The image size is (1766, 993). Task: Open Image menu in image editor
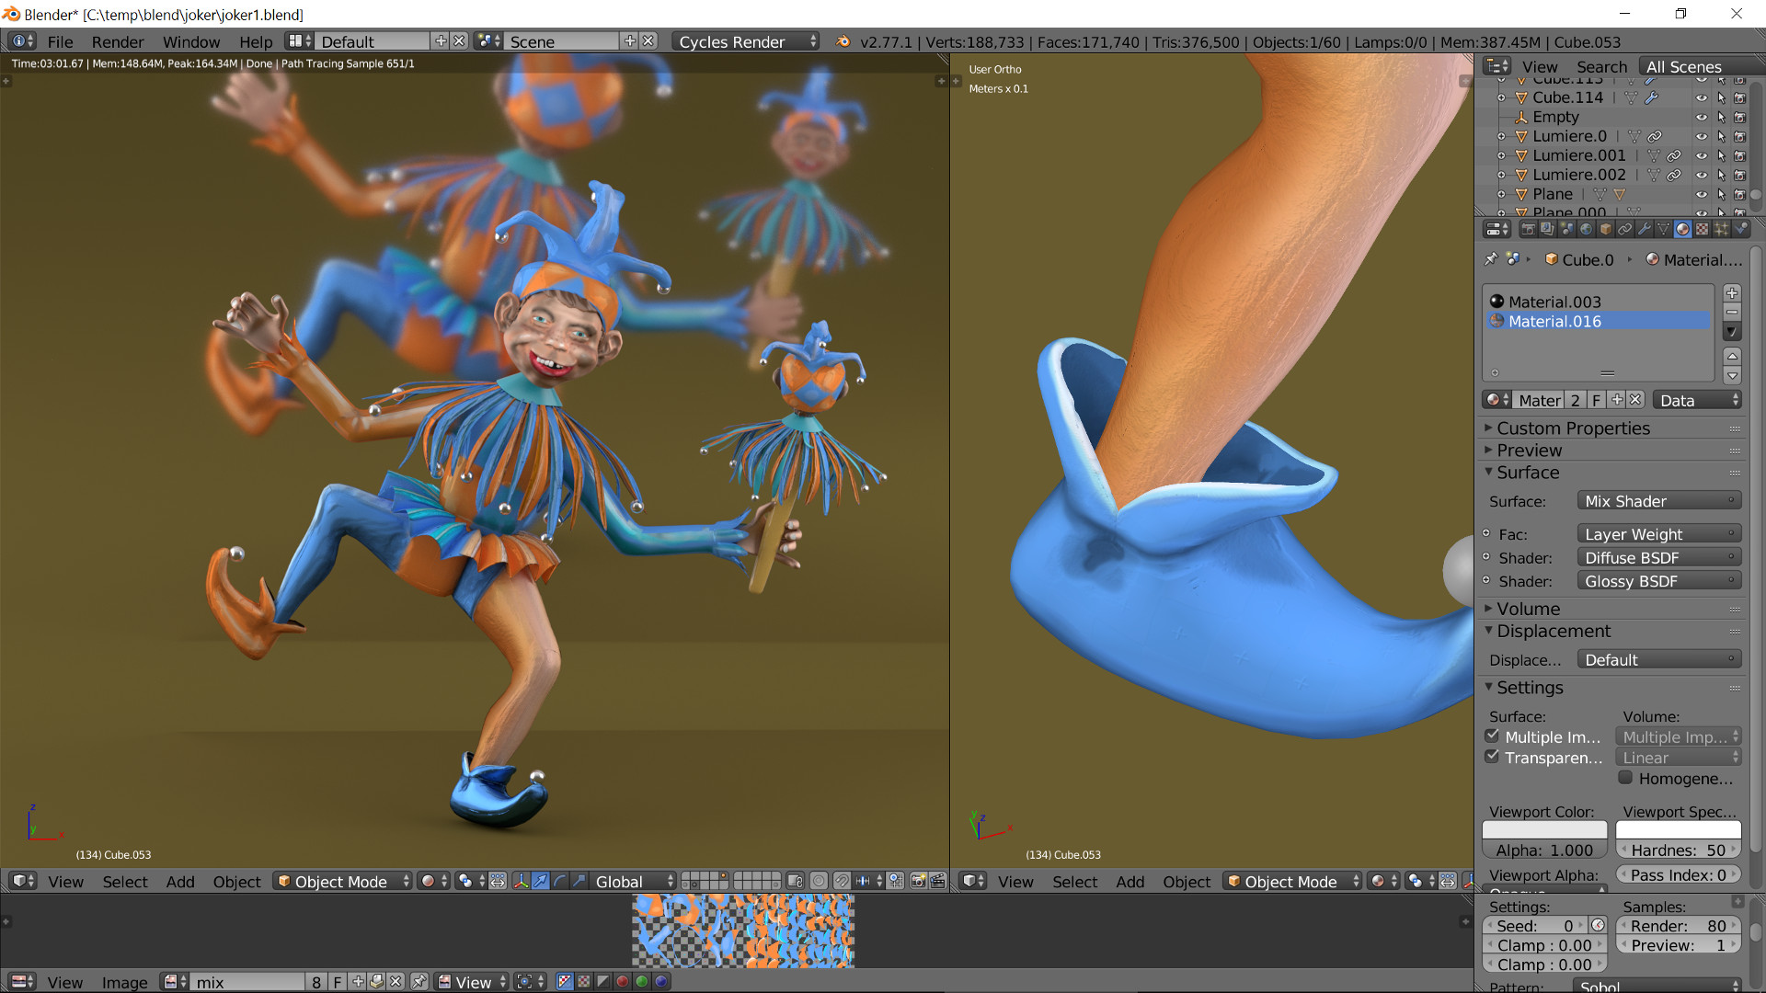pos(124,982)
